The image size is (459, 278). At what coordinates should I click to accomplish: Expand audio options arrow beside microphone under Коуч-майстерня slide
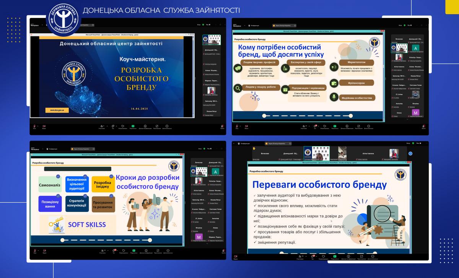38,125
